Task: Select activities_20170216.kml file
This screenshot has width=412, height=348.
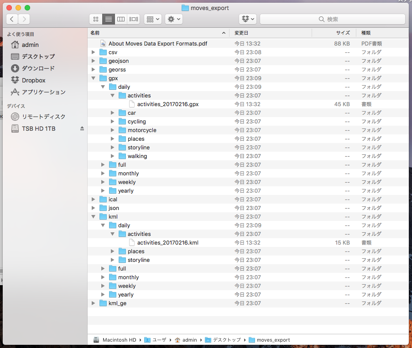Action: tap(167, 243)
